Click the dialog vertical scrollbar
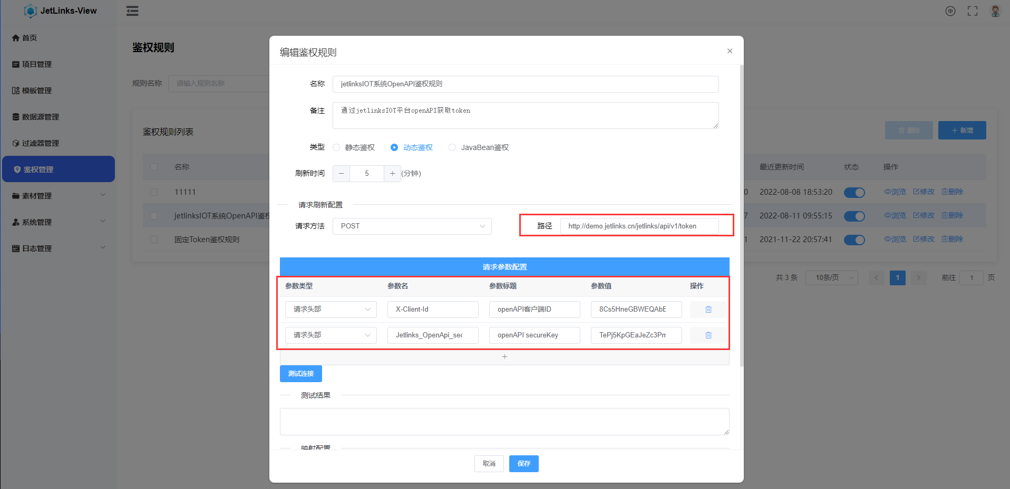1010x489 pixels. tap(742, 216)
